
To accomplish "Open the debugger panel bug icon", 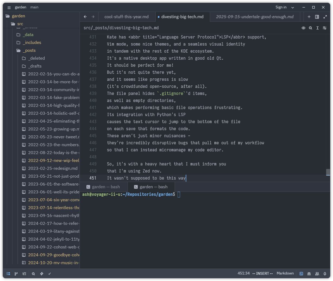I will [309, 274].
